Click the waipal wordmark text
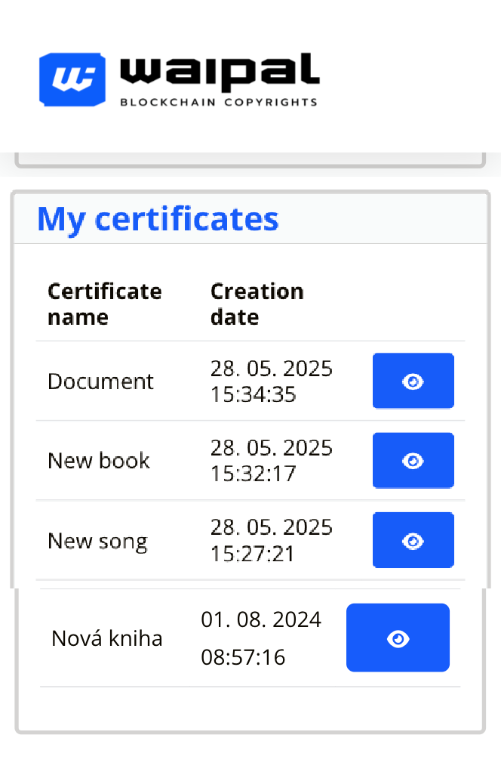501x772 pixels. (x=220, y=72)
